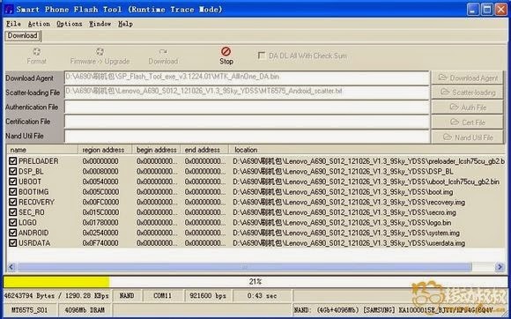The image size is (511, 319).
Task: Click the 4096Mb DRAM status entry
Action: [x=85, y=310]
